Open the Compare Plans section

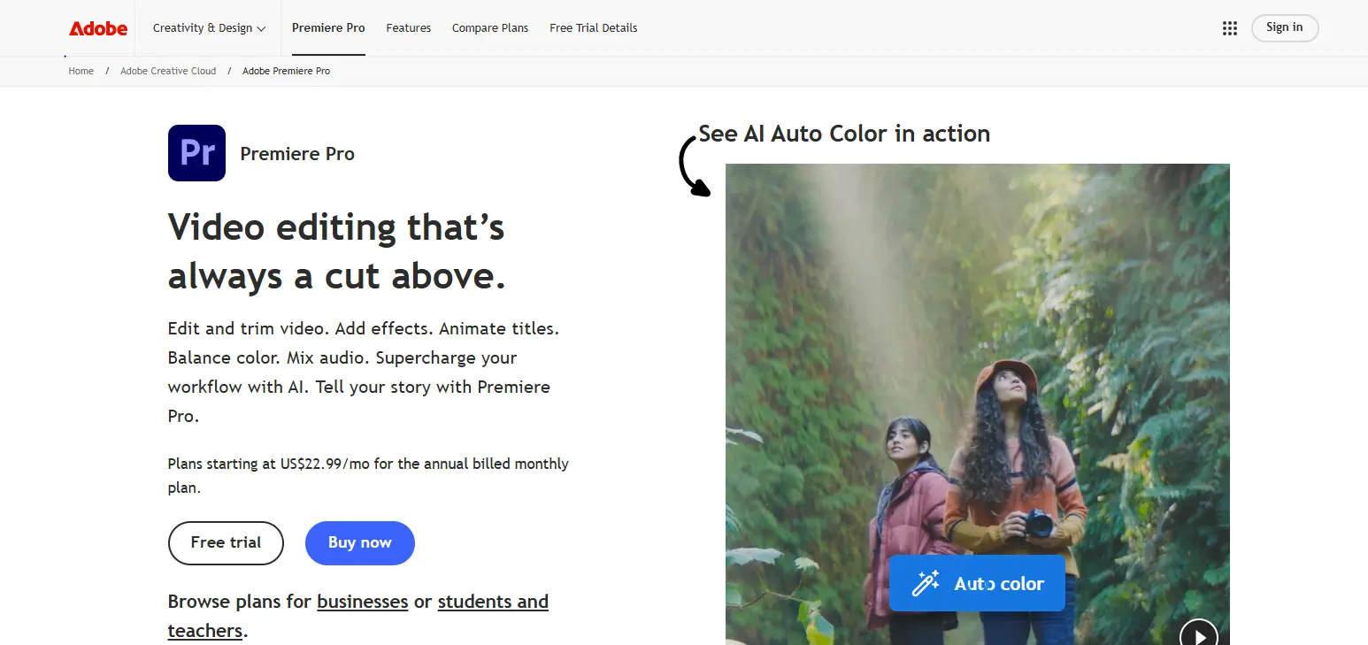489,27
